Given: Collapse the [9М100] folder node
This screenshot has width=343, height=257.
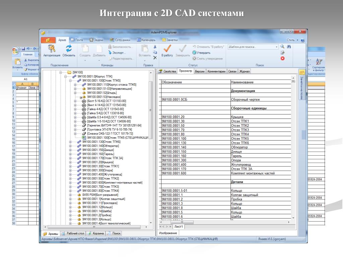Looking at the screenshot, I should (61, 72).
